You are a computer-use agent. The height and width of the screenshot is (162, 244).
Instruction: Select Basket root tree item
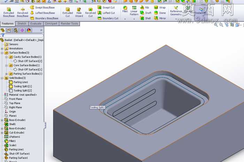point(22,40)
